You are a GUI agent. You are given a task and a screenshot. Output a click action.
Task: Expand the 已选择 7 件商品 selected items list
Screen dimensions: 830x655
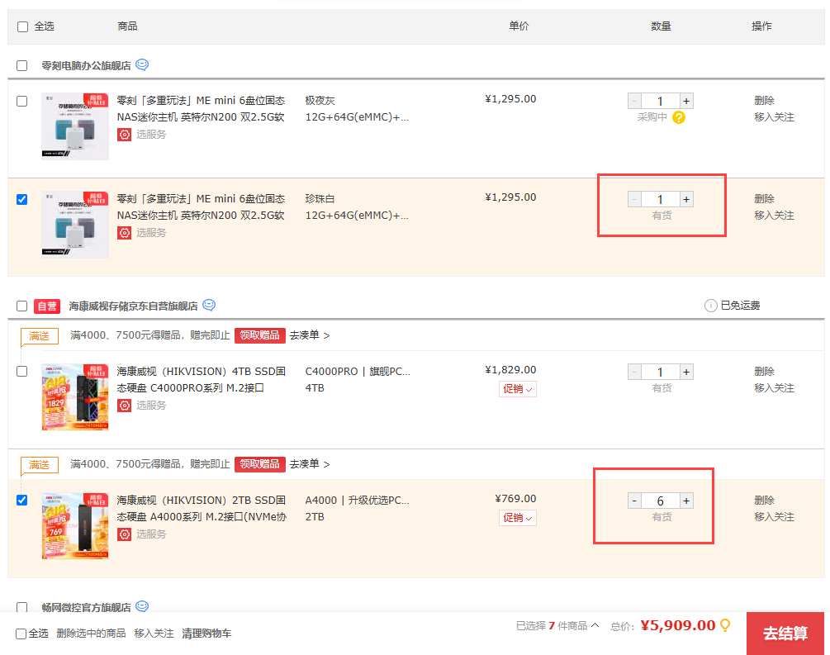[x=557, y=626]
